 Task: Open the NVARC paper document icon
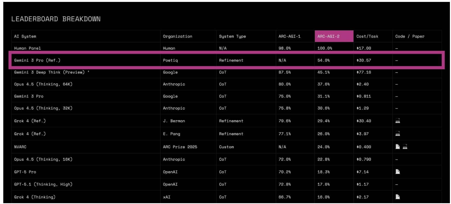[398, 147]
